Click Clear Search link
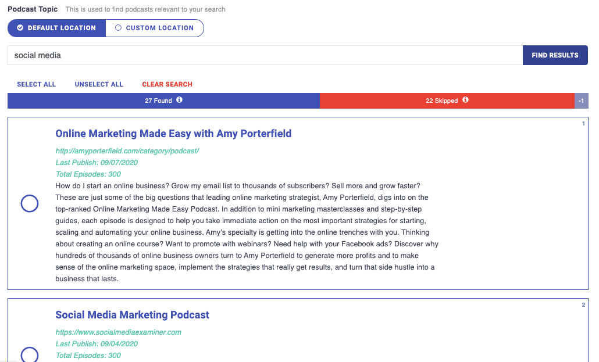Viewport: 599px width, 362px height. tap(167, 84)
